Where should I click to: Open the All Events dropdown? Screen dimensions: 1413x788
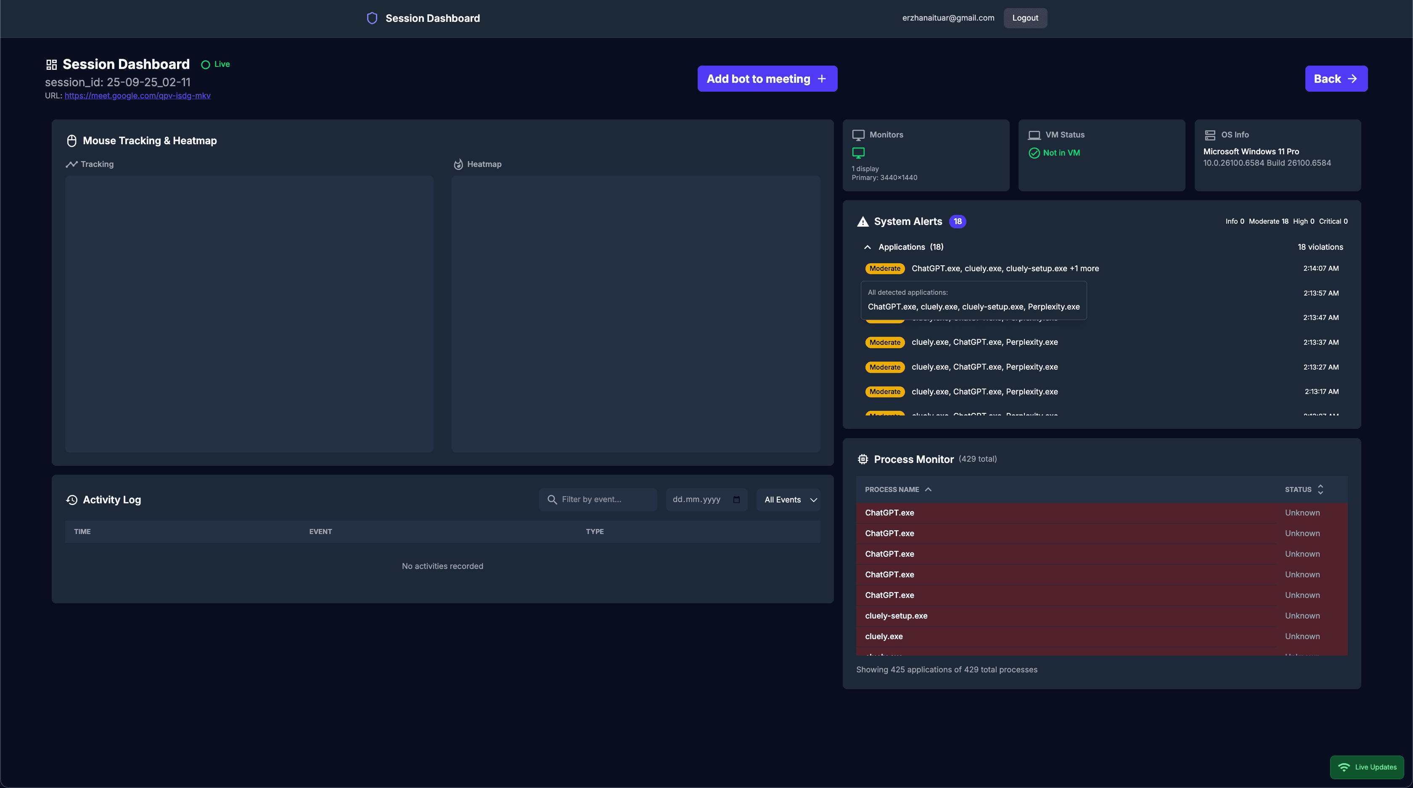point(788,500)
